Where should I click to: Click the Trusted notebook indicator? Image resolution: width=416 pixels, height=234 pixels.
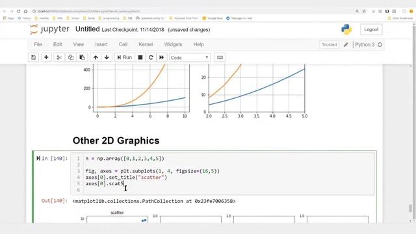click(x=330, y=45)
